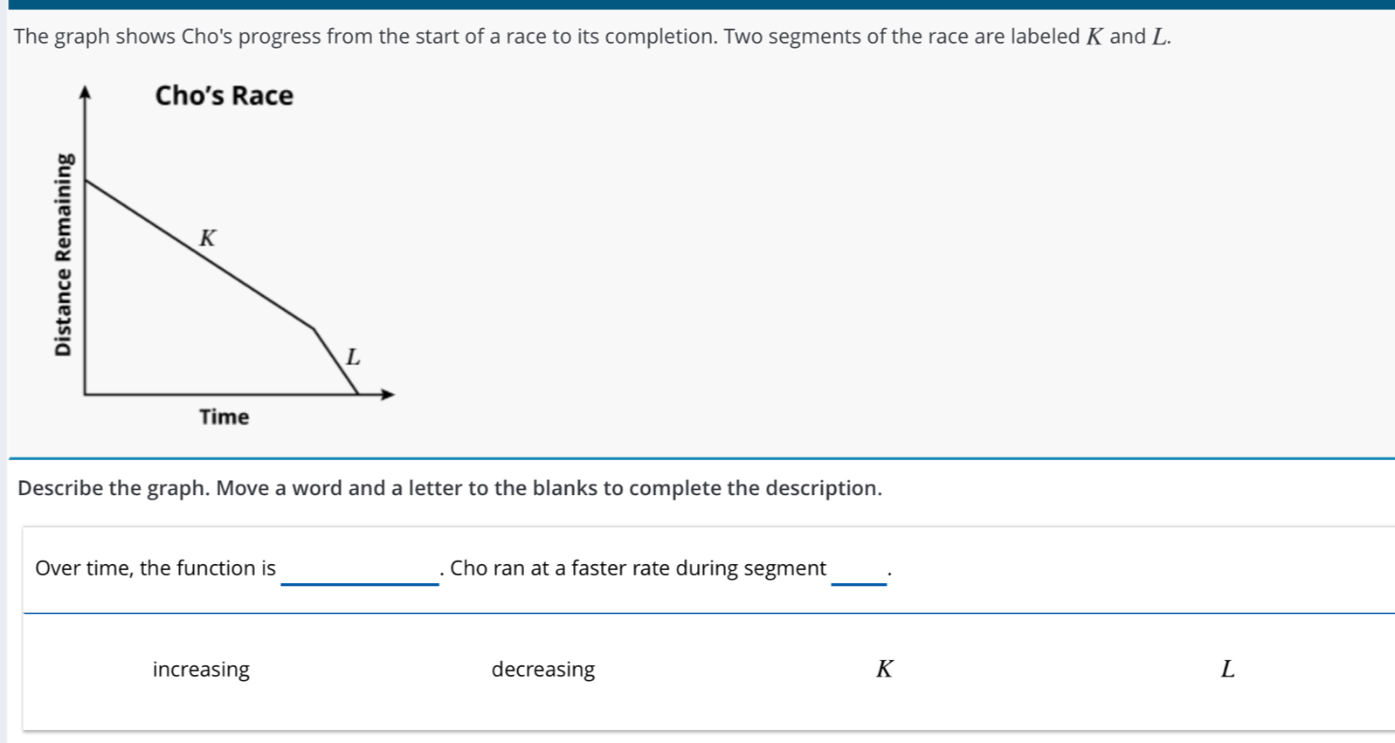Pick the L letter answer tile

click(x=1227, y=670)
